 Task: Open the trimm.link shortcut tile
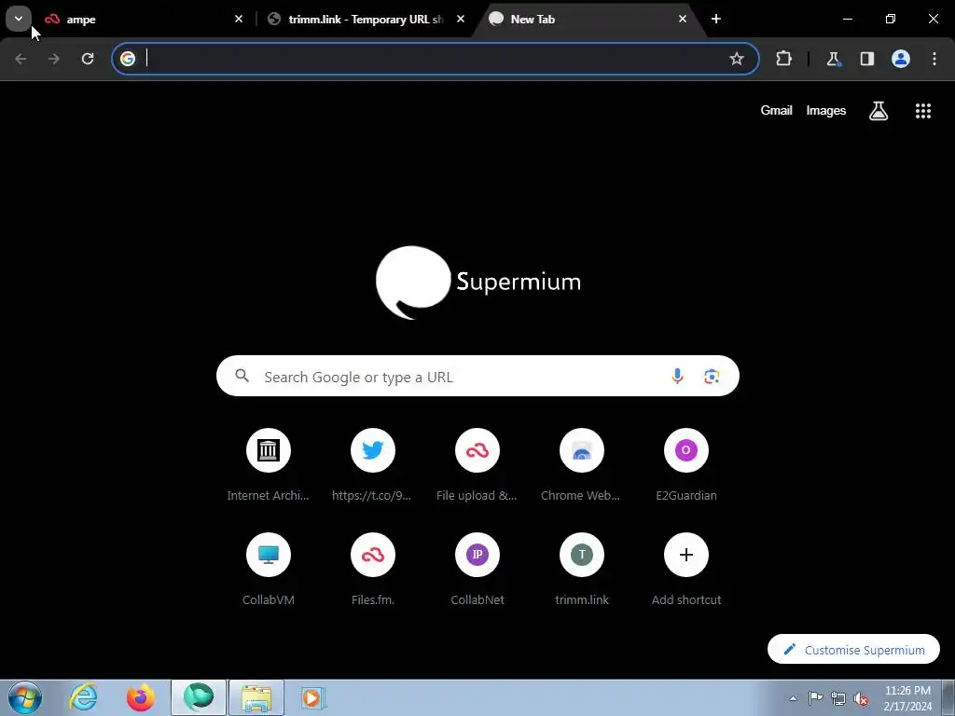[581, 571]
